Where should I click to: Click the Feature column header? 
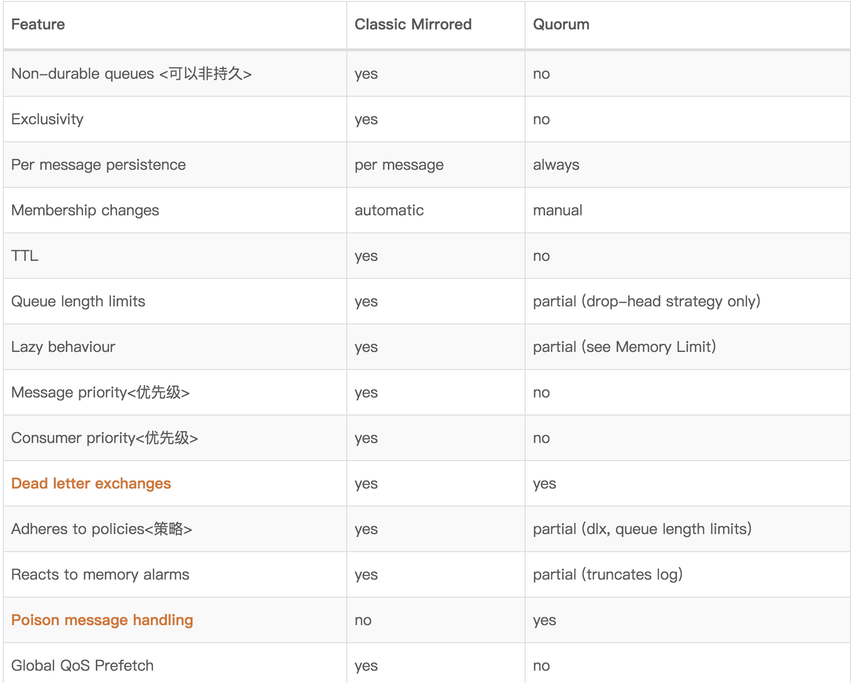pos(38,24)
